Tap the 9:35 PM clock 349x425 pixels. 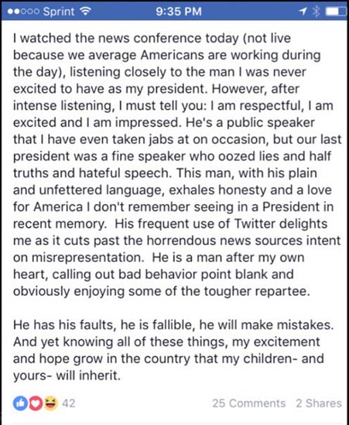coord(179,12)
